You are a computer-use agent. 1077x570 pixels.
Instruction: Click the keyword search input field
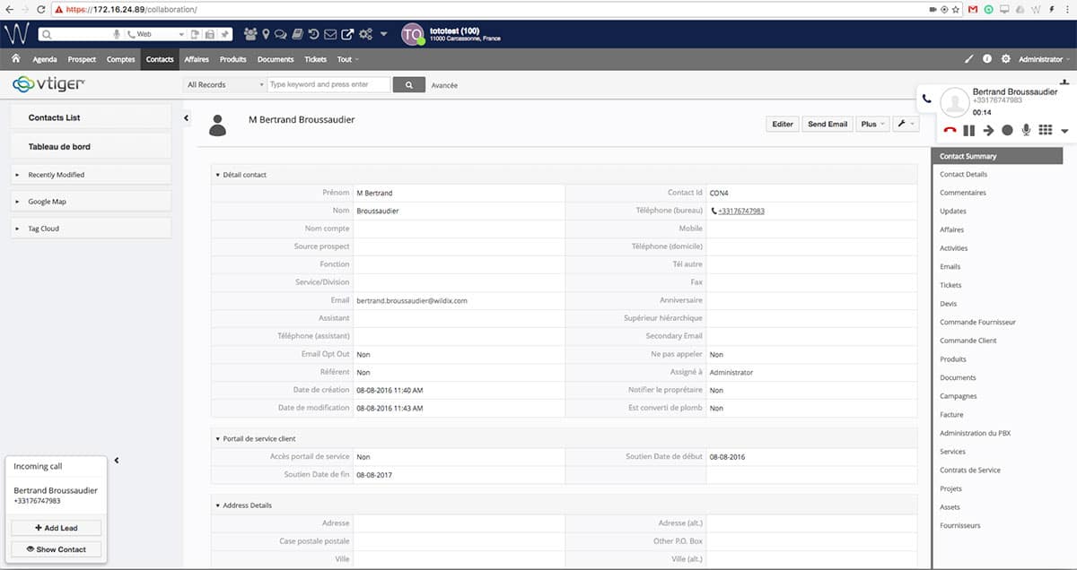(x=329, y=84)
